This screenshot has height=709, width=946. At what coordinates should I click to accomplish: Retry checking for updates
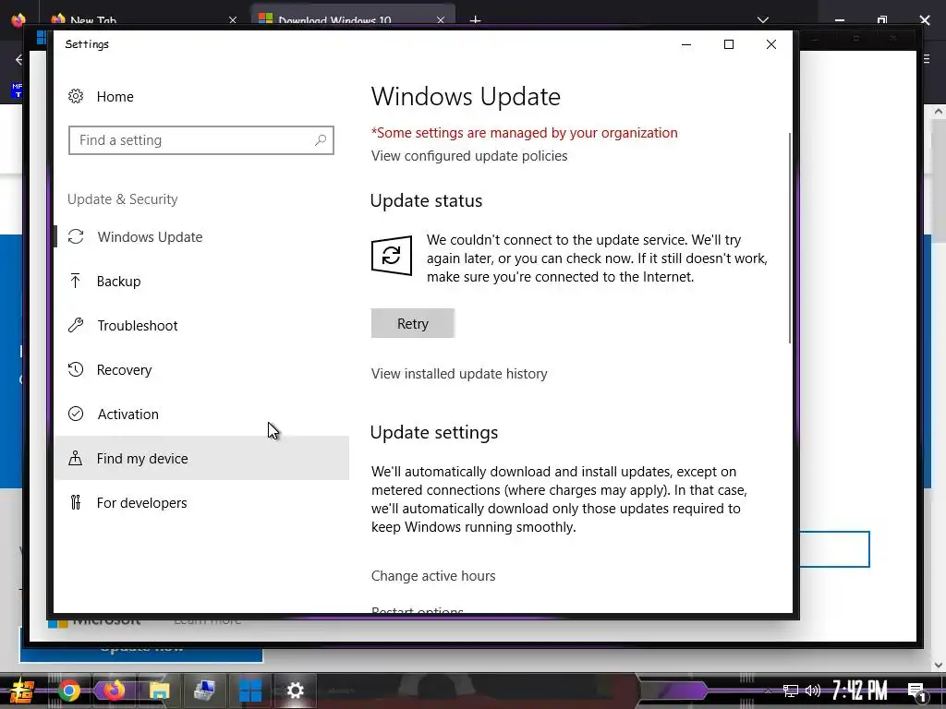pyautogui.click(x=413, y=324)
